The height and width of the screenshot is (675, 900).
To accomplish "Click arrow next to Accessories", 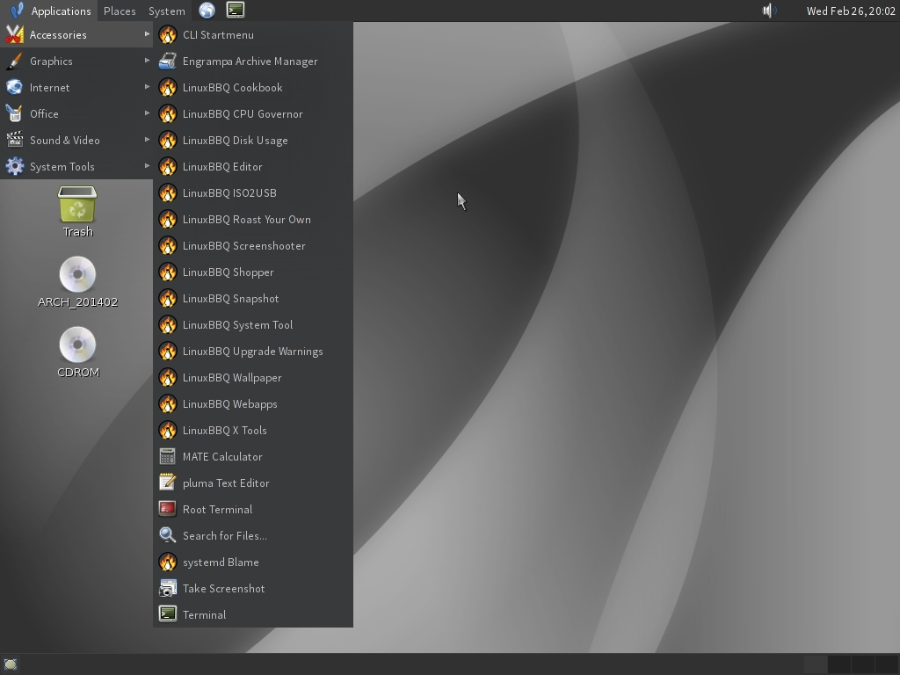I will click(147, 34).
